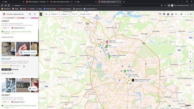Toggle the moving public transport bus layer

(172, 14)
